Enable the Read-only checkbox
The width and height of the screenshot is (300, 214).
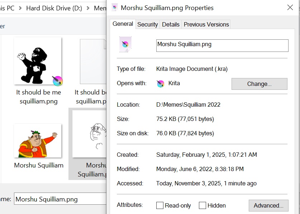click(x=160, y=206)
